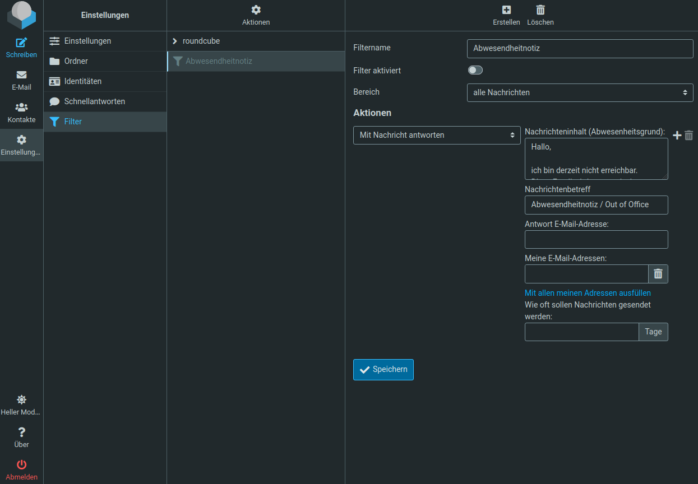Open the Bereich dropdown
The image size is (698, 484).
(x=580, y=92)
